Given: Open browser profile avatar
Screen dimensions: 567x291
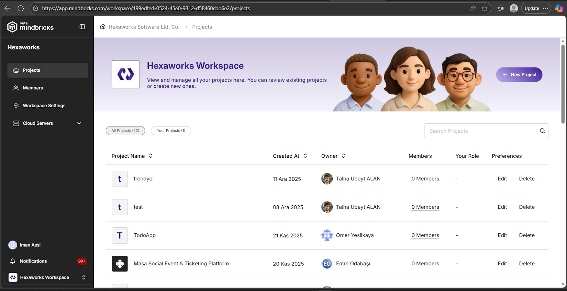Looking at the screenshot, I should point(514,8).
